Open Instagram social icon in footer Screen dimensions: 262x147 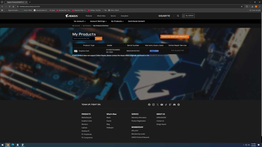(153, 104)
